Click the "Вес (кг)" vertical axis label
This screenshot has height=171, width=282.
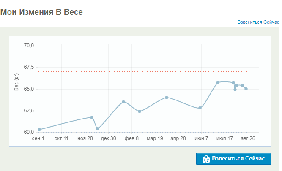[17, 82]
